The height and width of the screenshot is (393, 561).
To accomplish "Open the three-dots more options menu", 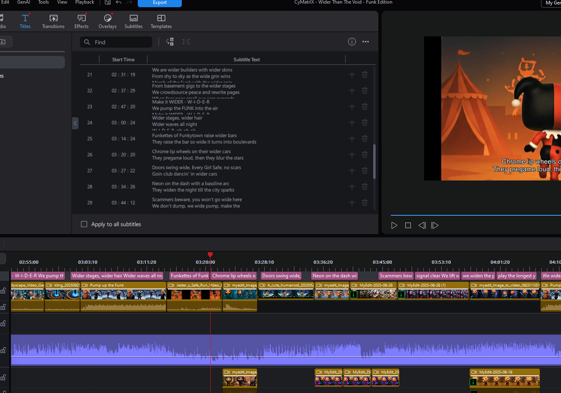I will pos(365,42).
